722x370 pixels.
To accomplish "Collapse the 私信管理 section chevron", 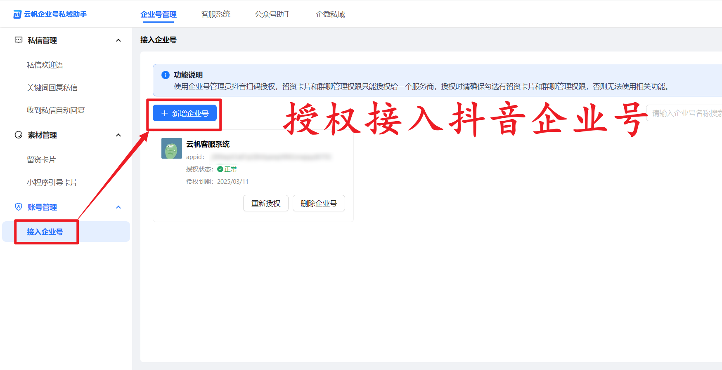I will [118, 40].
